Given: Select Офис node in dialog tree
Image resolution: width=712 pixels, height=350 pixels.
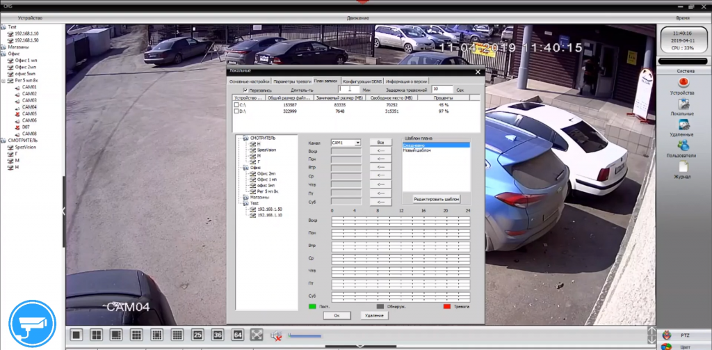Looking at the screenshot, I should pyautogui.click(x=256, y=168).
